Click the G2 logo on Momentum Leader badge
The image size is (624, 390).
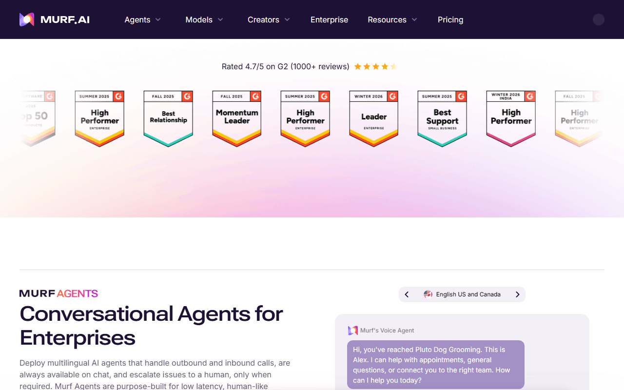click(255, 97)
